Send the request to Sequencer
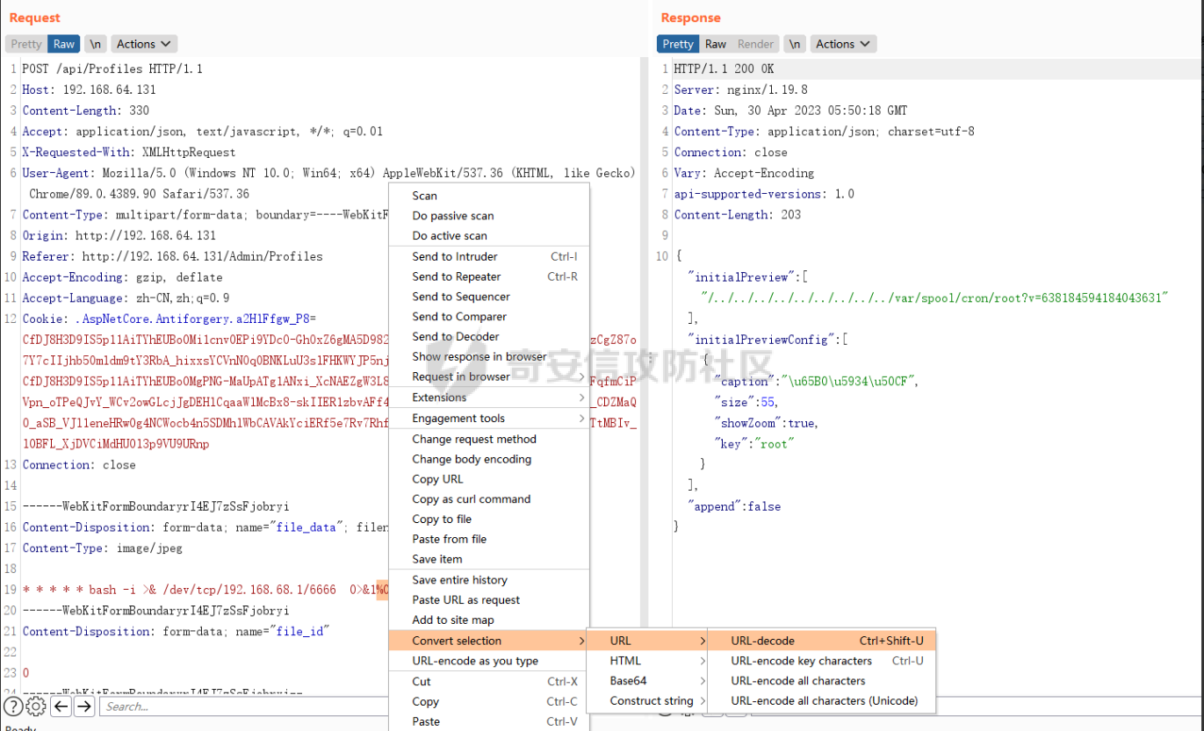This screenshot has height=731, width=1204. coord(489,297)
